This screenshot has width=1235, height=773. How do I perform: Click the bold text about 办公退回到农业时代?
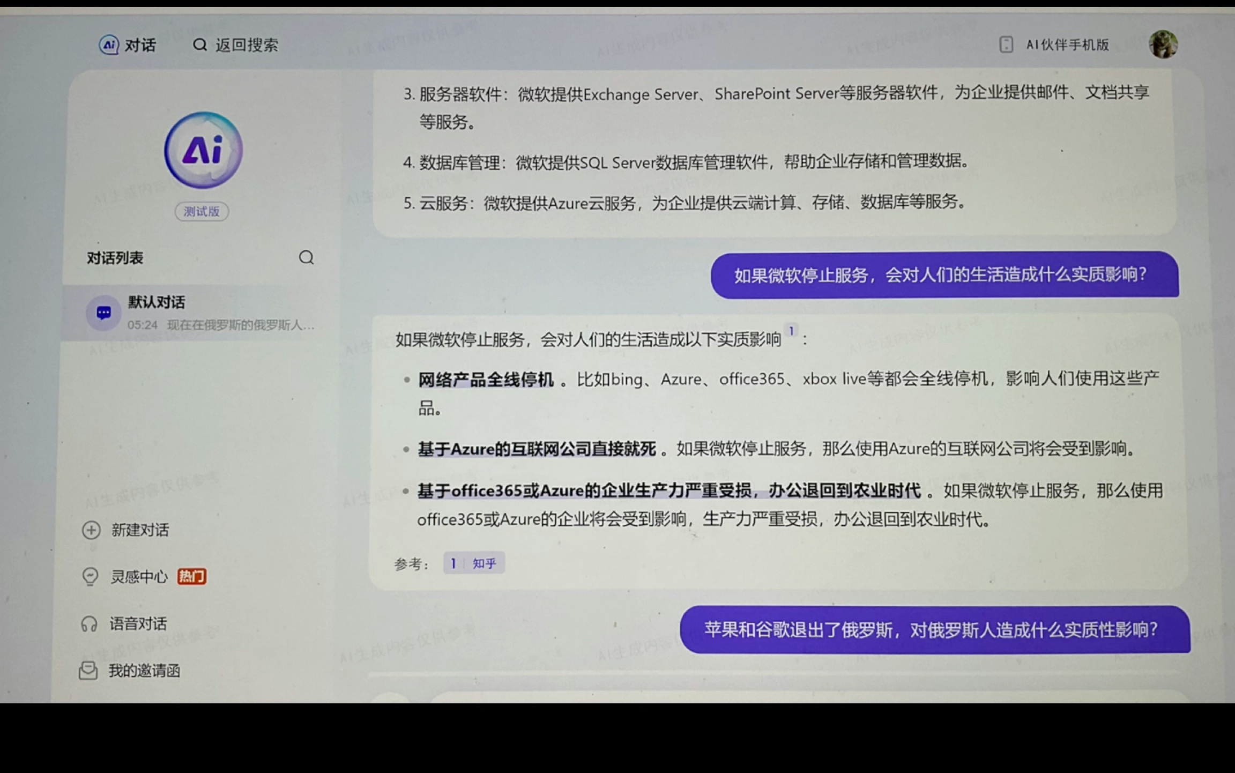point(669,490)
